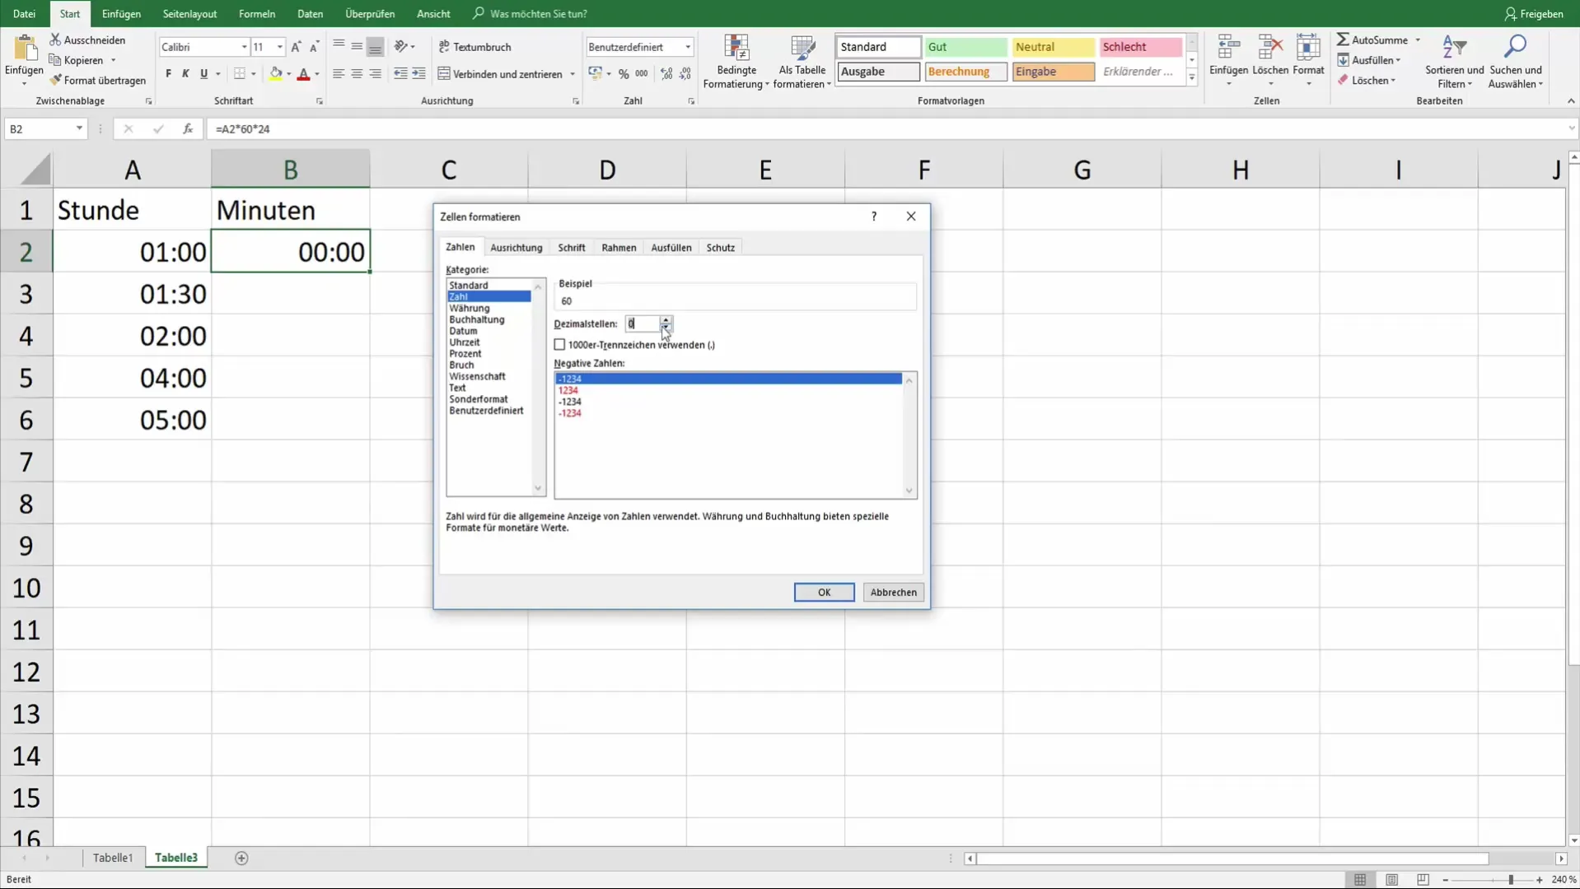Viewport: 1580px width, 889px height.
Task: Open the Formeln ribbon tab
Action: (x=257, y=14)
